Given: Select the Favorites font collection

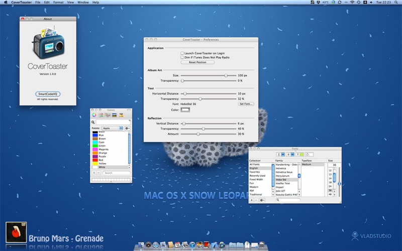Looking at the screenshot, I should [260, 172].
